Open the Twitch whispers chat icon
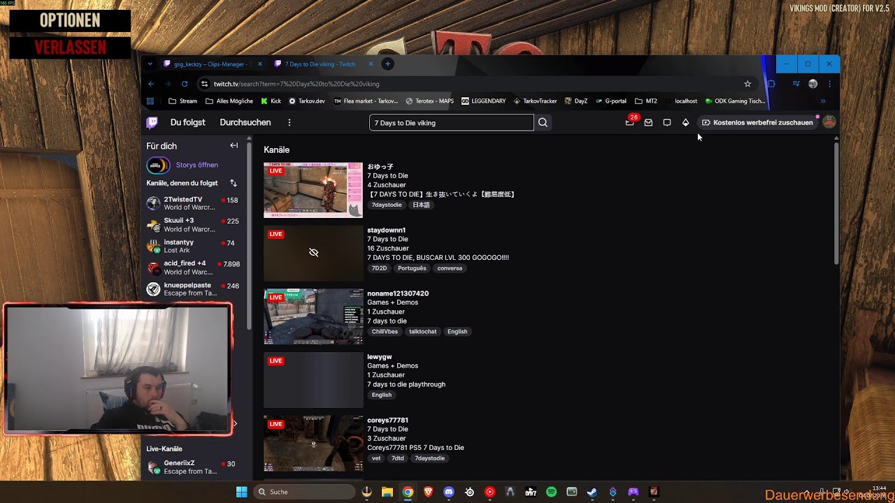Viewport: 895px width, 503px height. 667,123
